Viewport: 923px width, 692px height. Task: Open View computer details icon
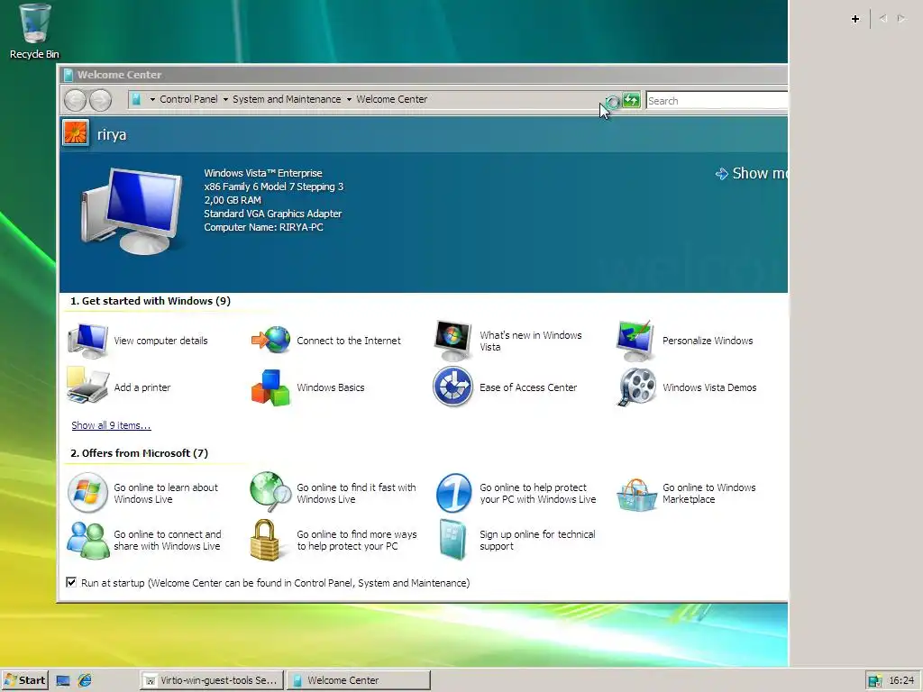pos(87,340)
